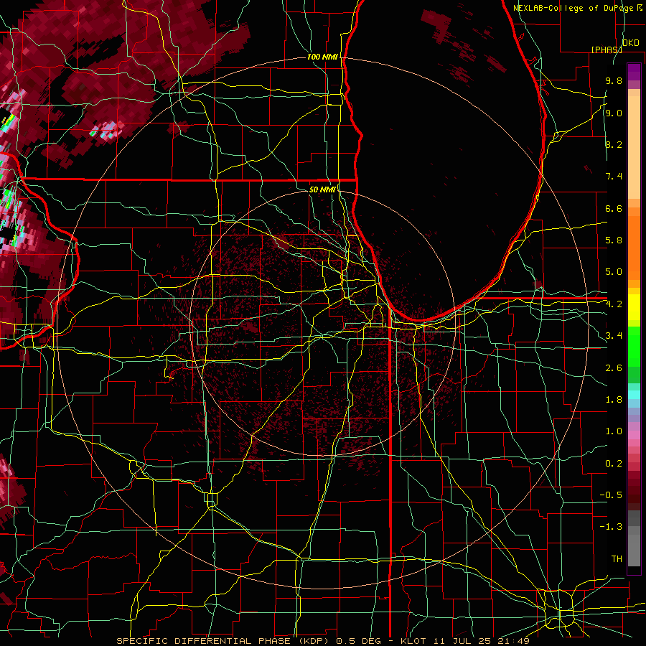Click the 1.8 scale value

[x=614, y=400]
